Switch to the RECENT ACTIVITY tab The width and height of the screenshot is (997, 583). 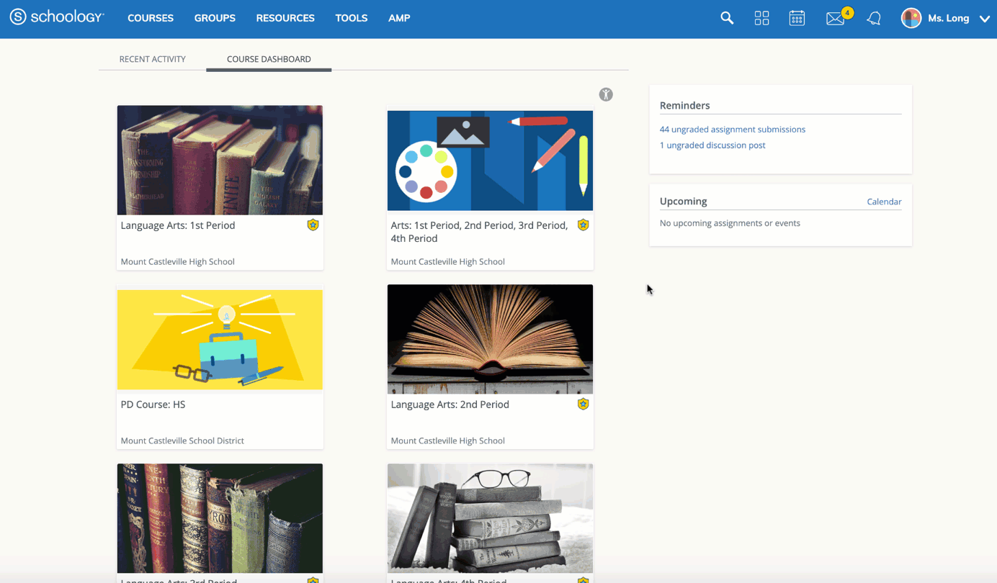(153, 59)
